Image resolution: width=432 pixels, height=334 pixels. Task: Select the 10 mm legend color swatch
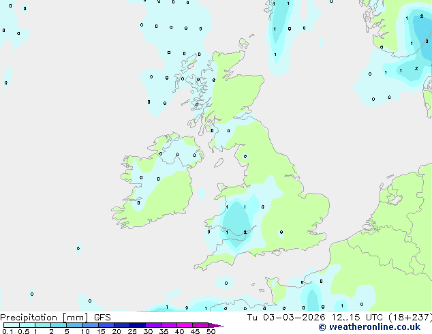pos(90,325)
